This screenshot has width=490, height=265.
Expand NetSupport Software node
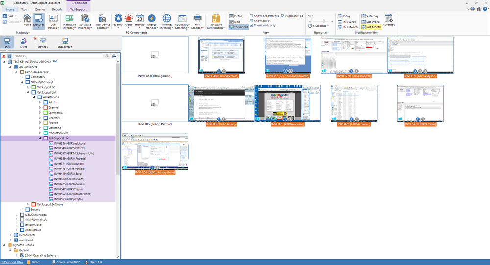[x=28, y=204]
